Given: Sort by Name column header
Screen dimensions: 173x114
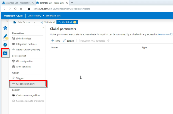Looking at the screenshot, I should [54, 47].
